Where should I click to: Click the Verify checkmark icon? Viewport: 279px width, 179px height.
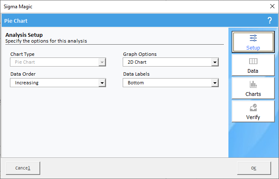pyautogui.click(x=253, y=107)
